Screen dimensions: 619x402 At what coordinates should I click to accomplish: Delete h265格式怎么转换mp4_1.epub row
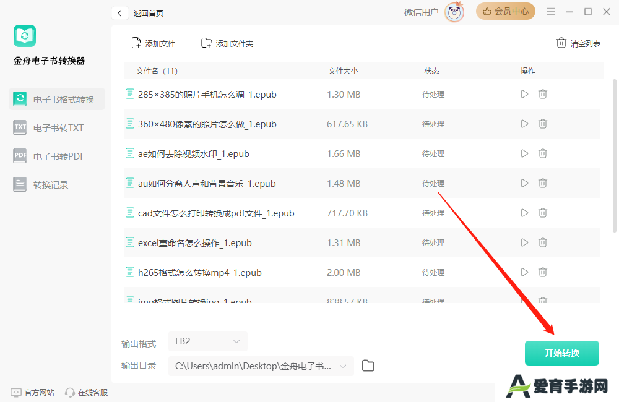[543, 272]
